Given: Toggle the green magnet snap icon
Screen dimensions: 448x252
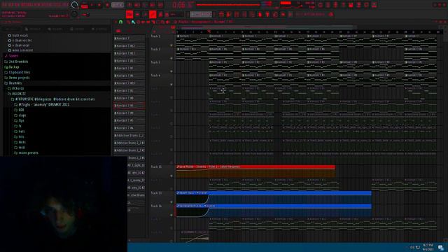Looking at the screenshot, I should coord(121,22).
